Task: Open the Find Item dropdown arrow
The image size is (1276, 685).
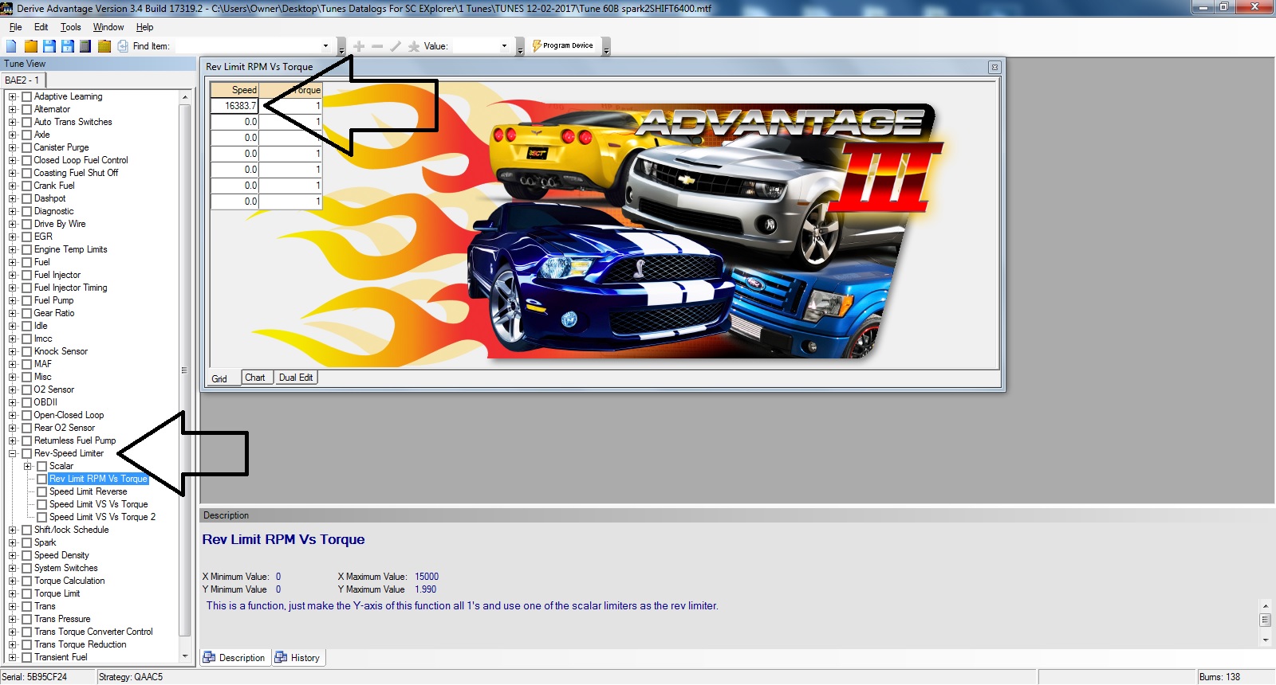Action: coord(325,46)
